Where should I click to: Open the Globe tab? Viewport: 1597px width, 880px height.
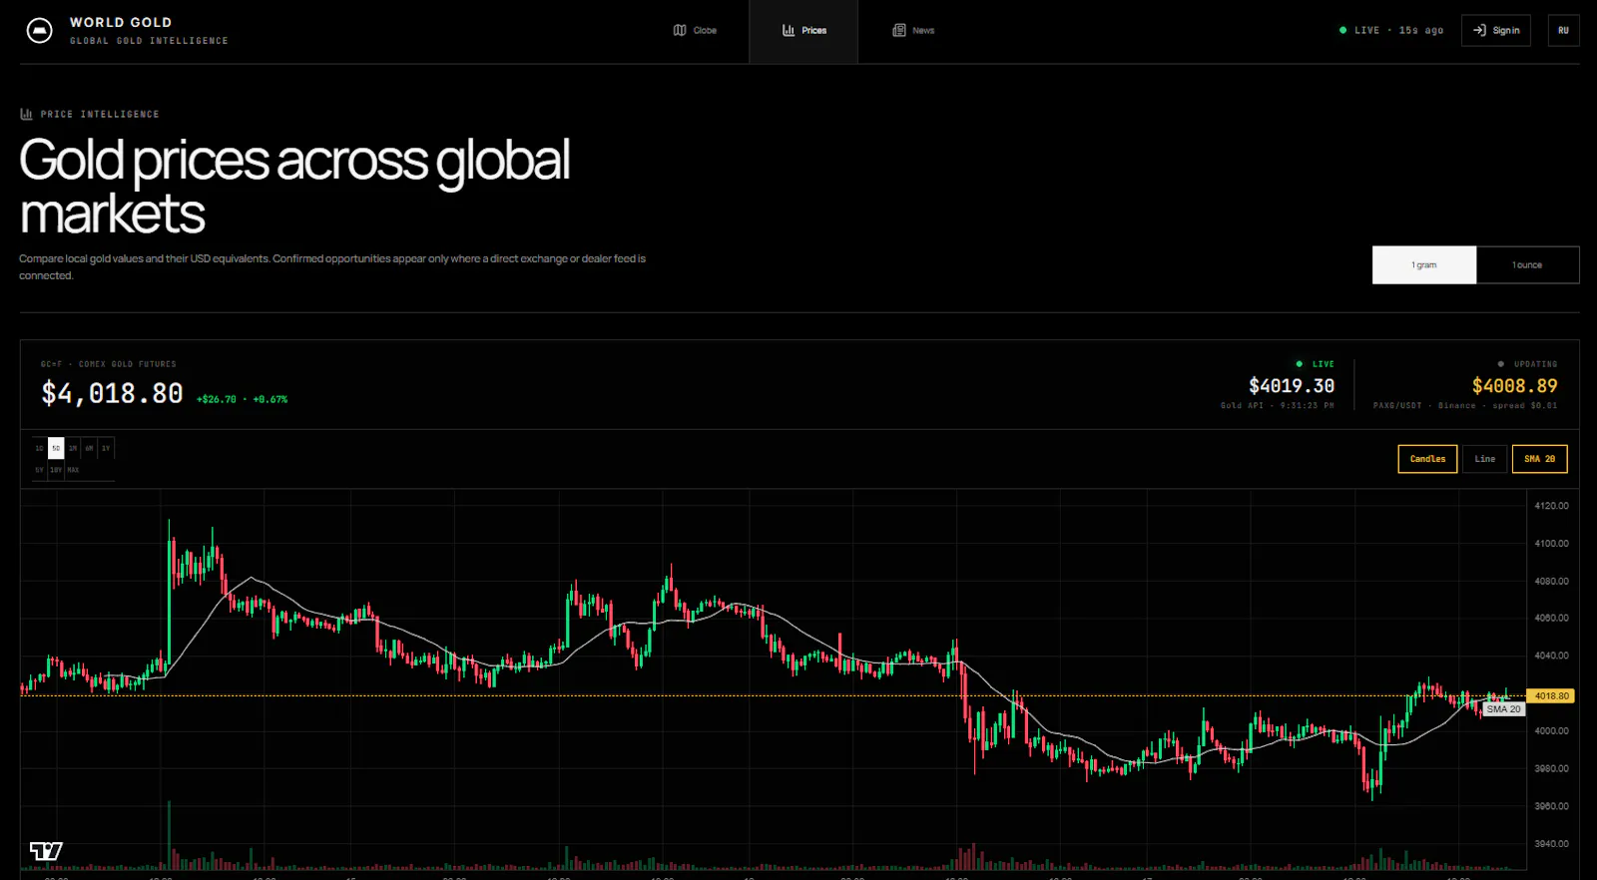[695, 31]
